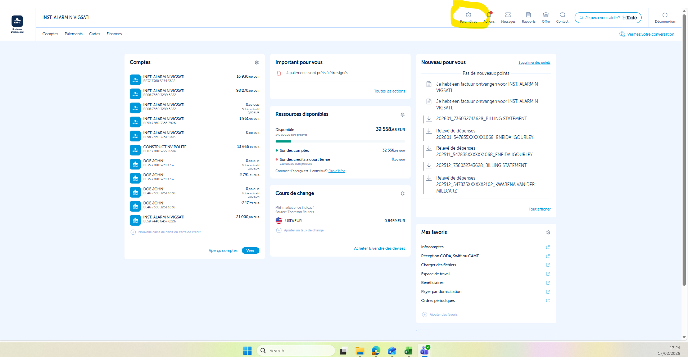Open the Paramètres gear icon
Image resolution: width=688 pixels, height=357 pixels.
click(x=468, y=15)
